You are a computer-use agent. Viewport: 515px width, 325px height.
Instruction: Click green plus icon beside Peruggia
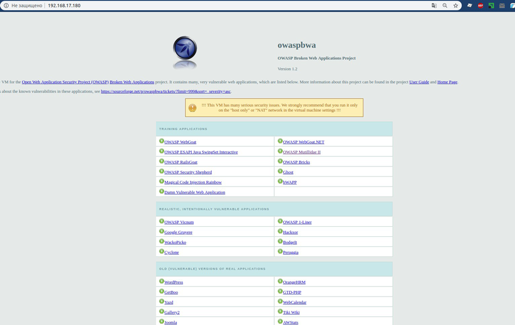click(280, 251)
